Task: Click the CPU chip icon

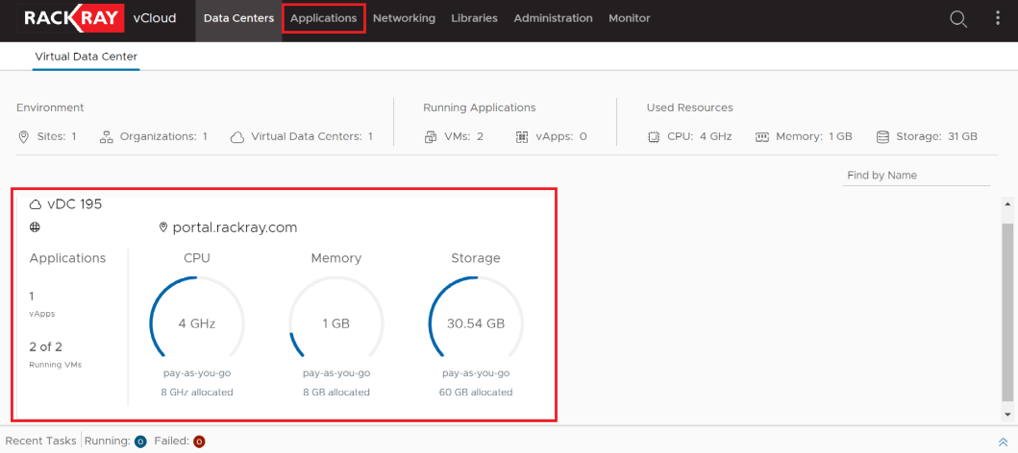Action: (654, 137)
